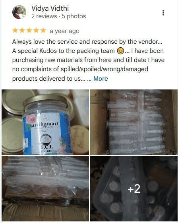
Task: Open the clear plastic bottles photo
Action: (x=134, y=122)
